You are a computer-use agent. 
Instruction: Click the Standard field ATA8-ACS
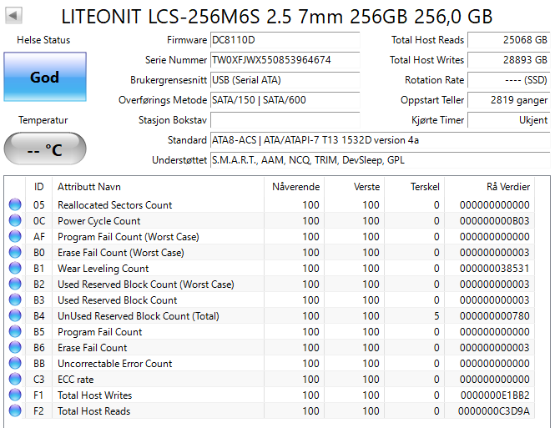(x=380, y=140)
